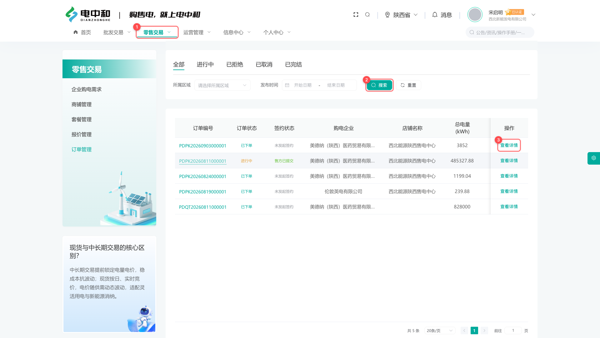Click the location pin icon
The height and width of the screenshot is (338, 600).
click(x=387, y=15)
